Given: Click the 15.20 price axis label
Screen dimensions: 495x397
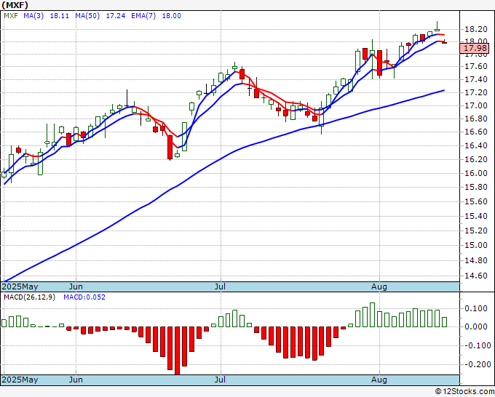Looking at the screenshot, I should click(476, 230).
